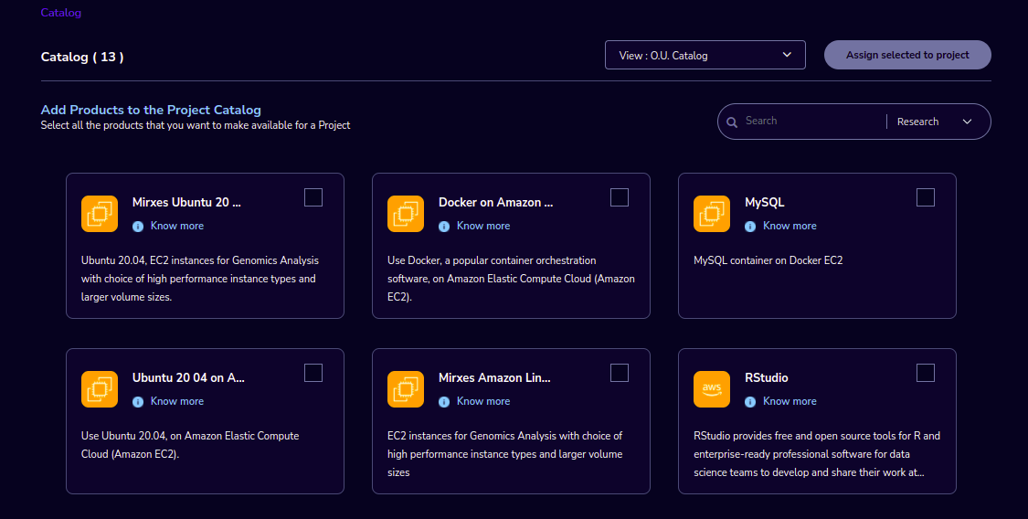
Task: Open Know more for Mirxes Amazon Lin...
Action: [483, 401]
